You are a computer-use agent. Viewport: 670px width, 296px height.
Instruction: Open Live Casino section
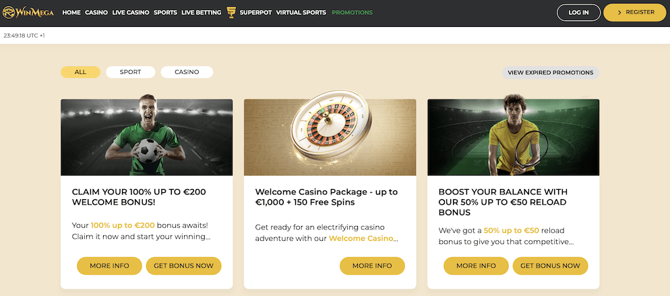click(x=131, y=13)
